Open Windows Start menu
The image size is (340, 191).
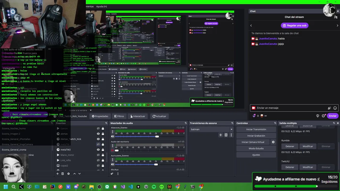[x=6, y=187]
